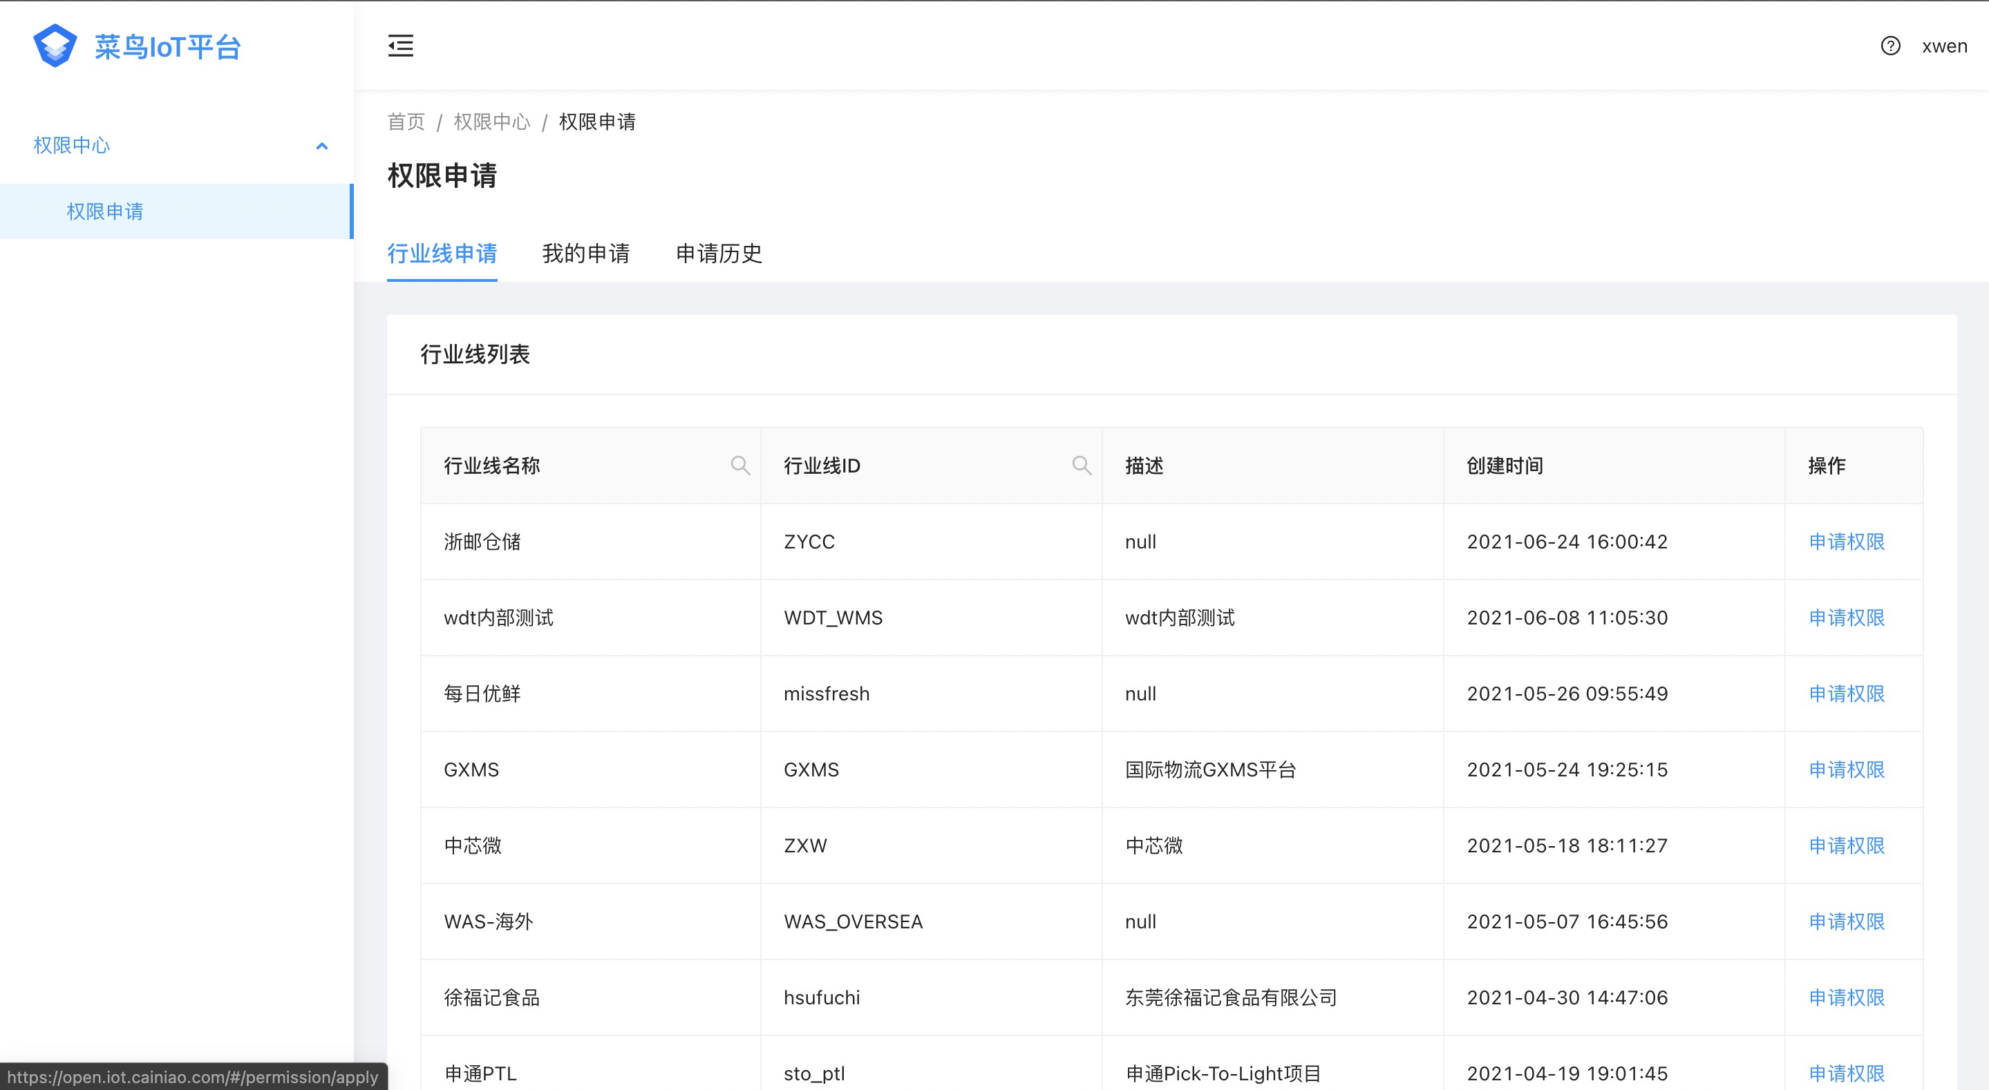Request permission for 中芯微 ZXW row
The height and width of the screenshot is (1090, 1989).
pos(1846,845)
